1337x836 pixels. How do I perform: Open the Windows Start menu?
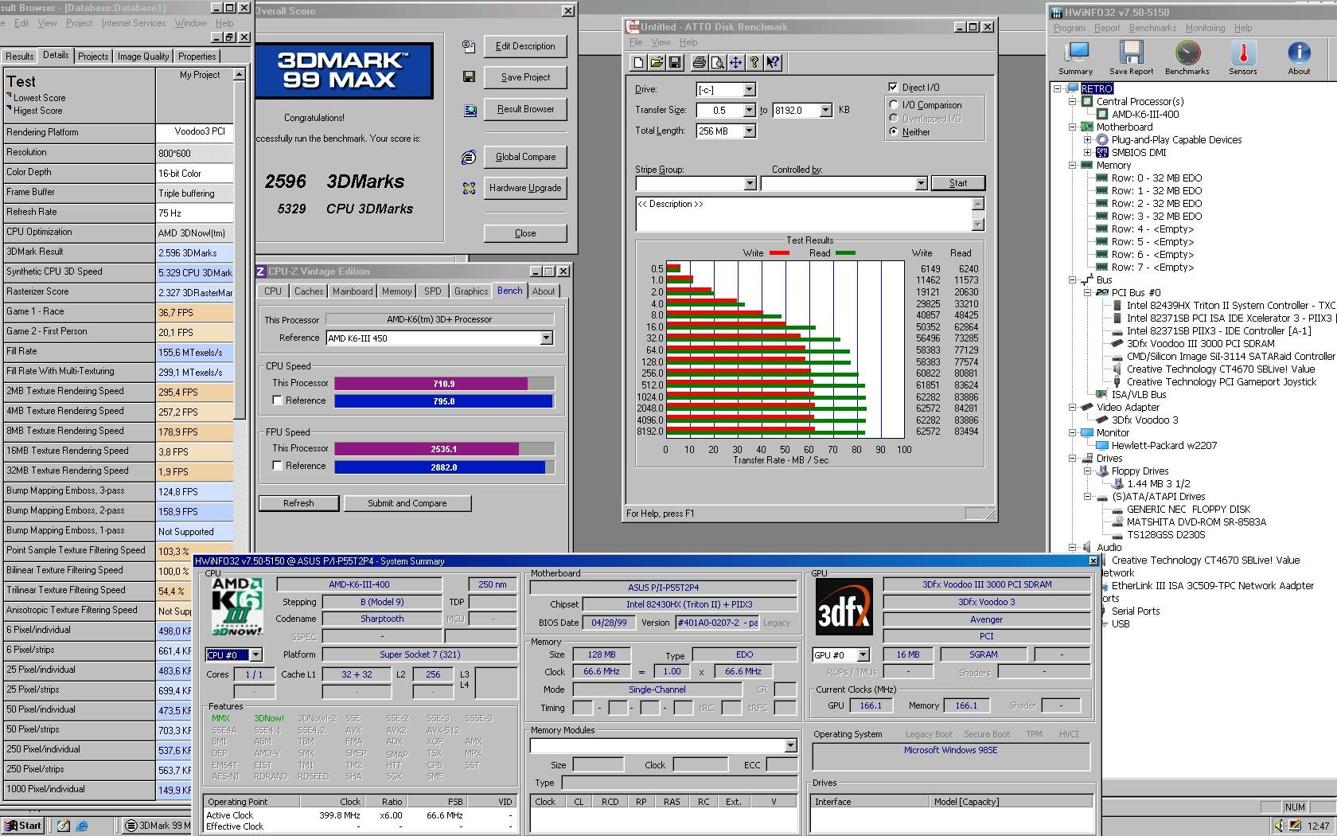pos(22,826)
